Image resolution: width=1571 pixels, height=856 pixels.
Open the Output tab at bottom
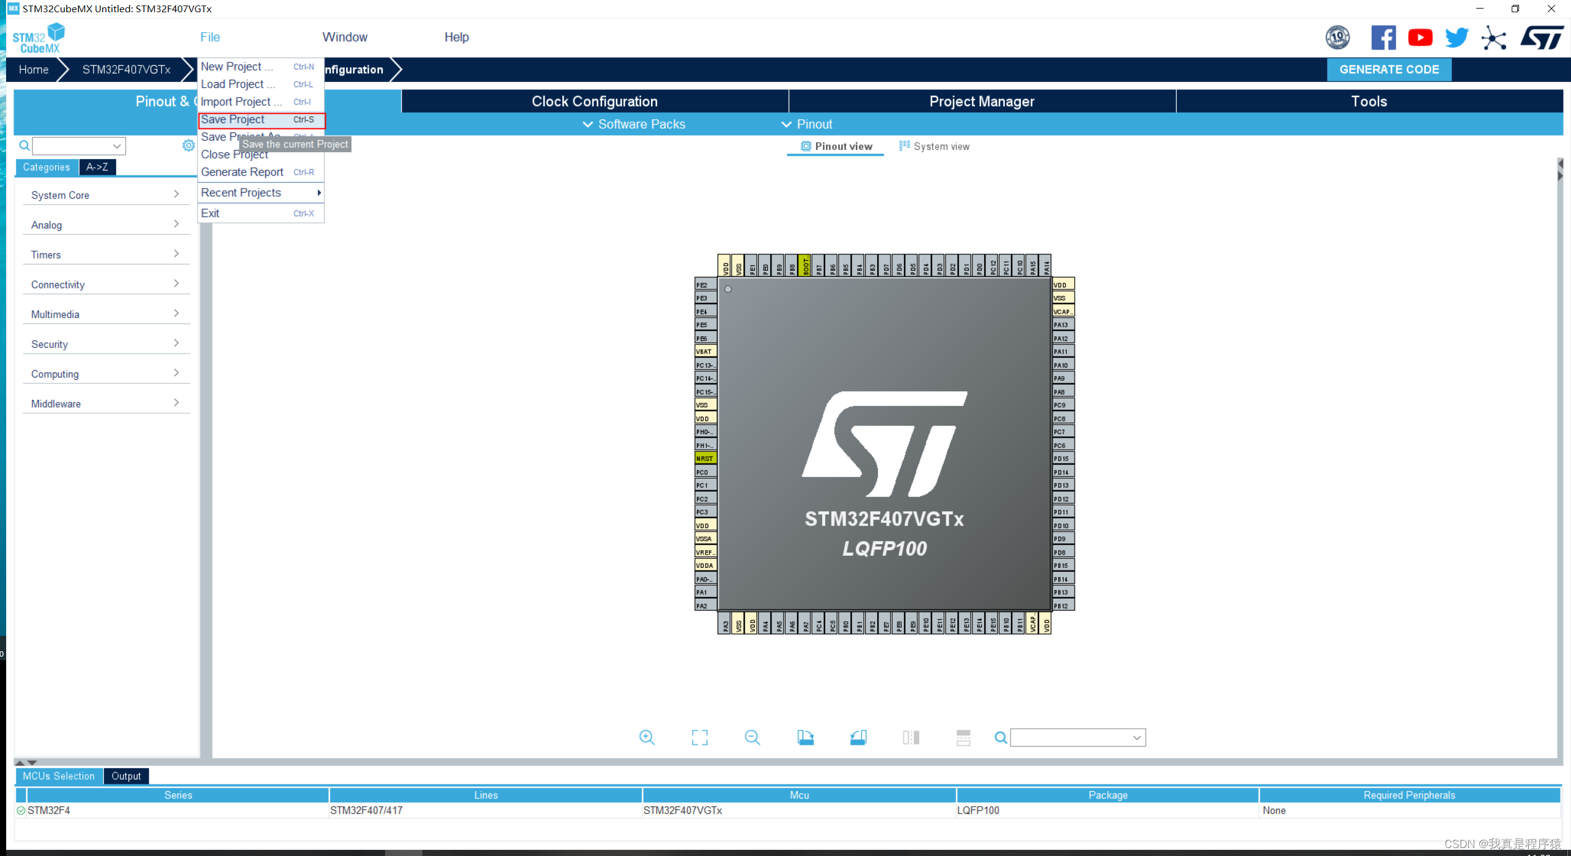(x=126, y=776)
